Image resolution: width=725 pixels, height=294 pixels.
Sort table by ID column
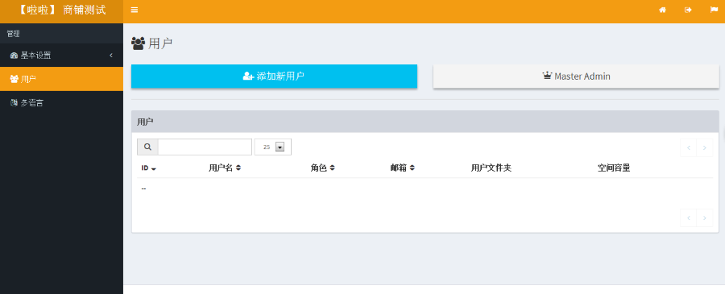pyautogui.click(x=148, y=168)
